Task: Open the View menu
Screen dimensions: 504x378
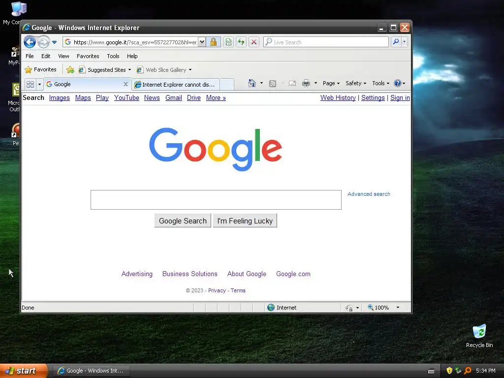Action: coord(63,56)
